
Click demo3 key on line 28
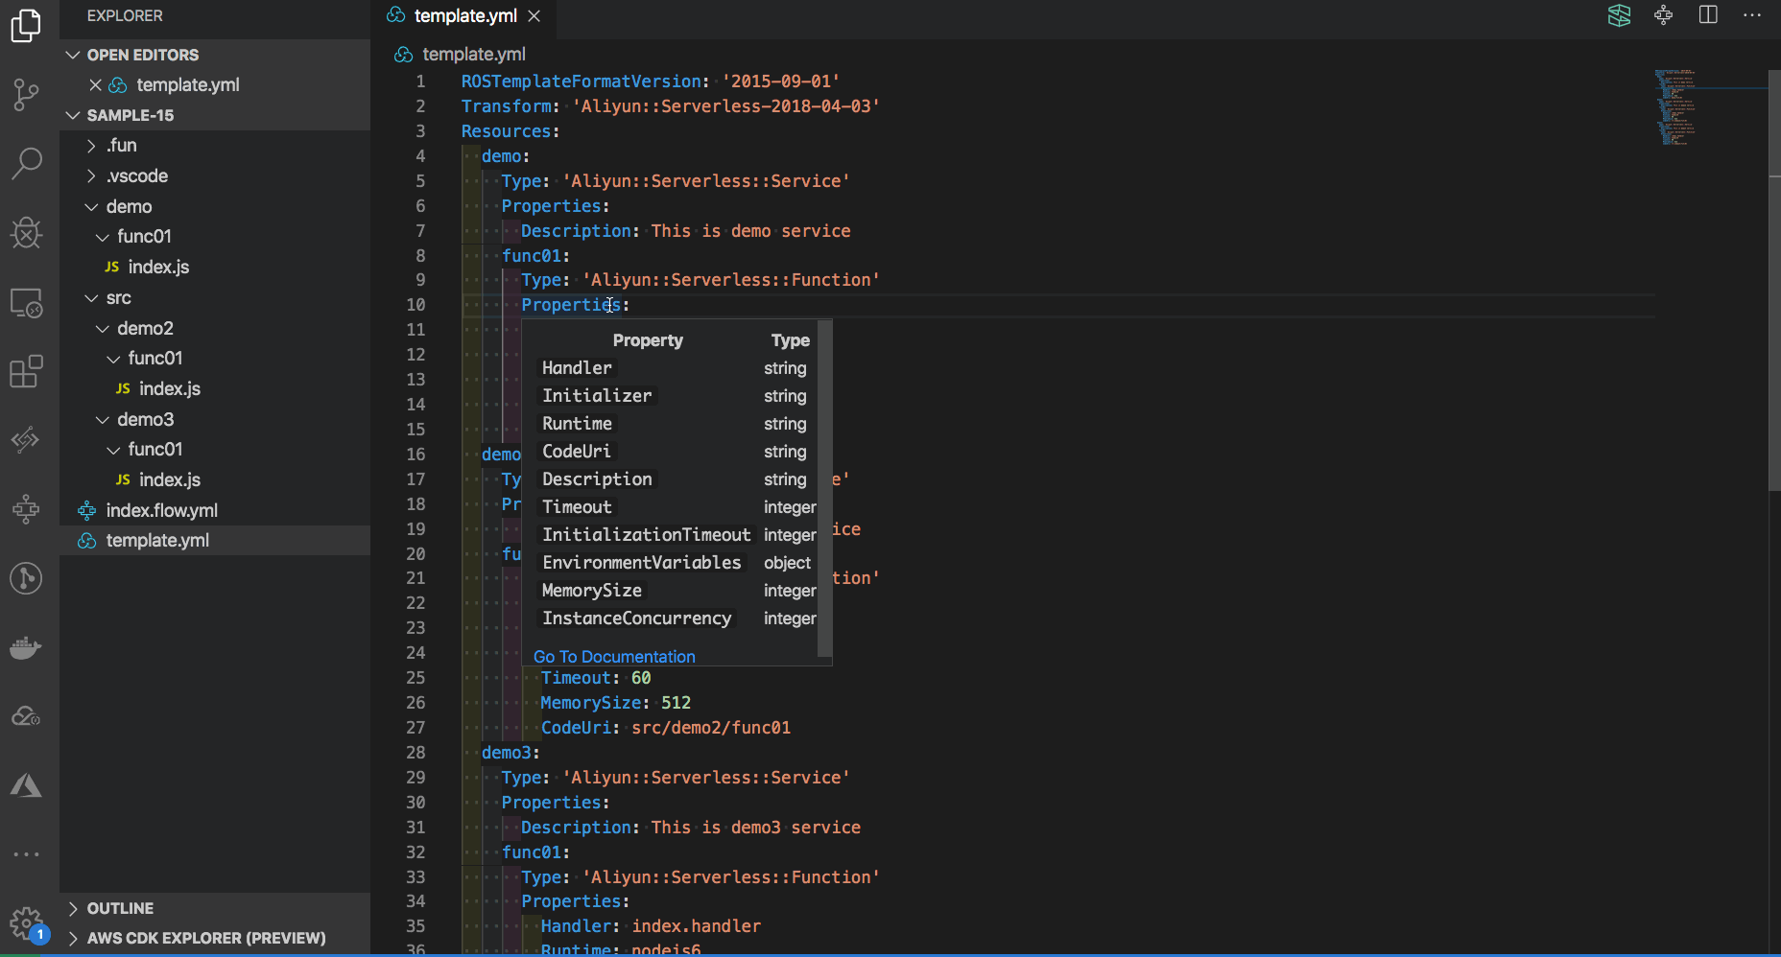point(506,753)
